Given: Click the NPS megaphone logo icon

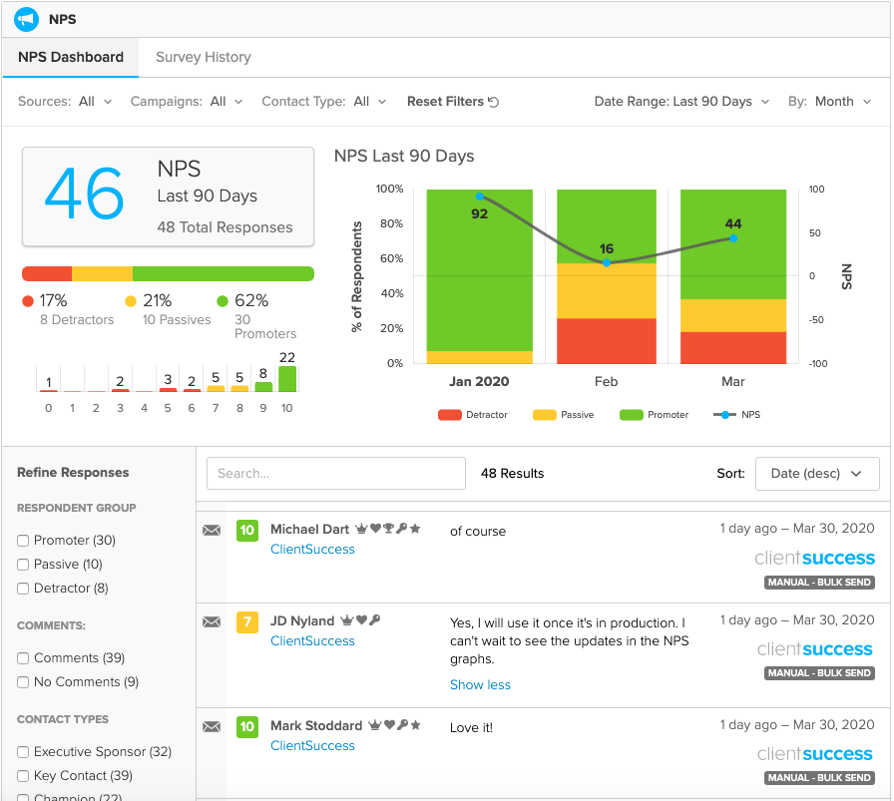Looking at the screenshot, I should [26, 19].
